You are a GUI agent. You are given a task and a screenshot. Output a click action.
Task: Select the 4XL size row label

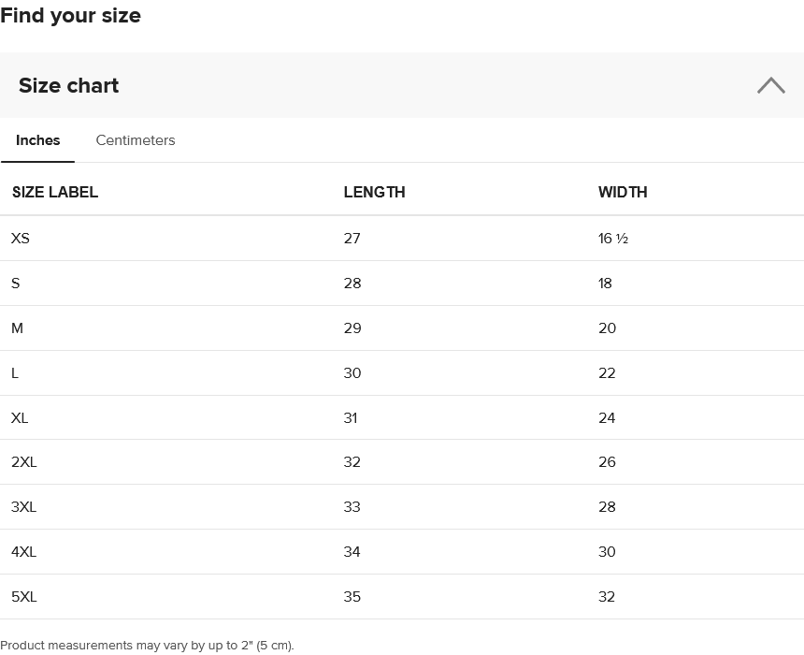24,552
